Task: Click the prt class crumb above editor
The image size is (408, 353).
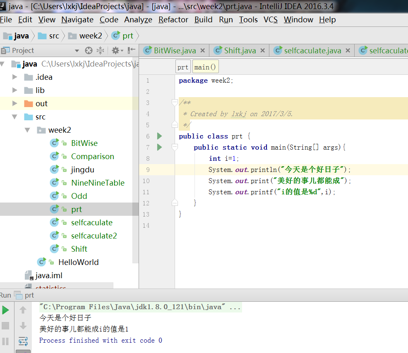Action: click(182, 67)
